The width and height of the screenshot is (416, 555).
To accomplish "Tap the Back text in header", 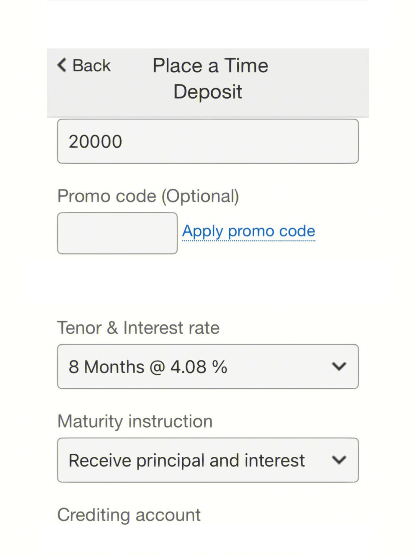I will pyautogui.click(x=91, y=65).
